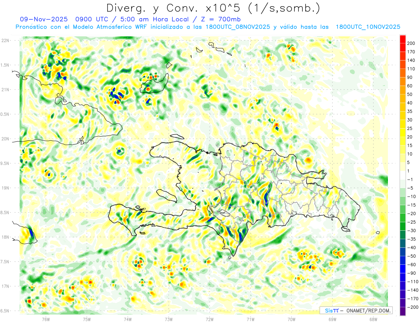The height and width of the screenshot is (324, 419).
Task: Click the '-20' colorbar label
Action: [411, 214]
